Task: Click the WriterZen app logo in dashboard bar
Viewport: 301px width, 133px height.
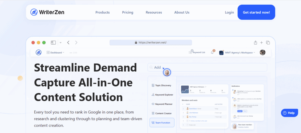Action: click(x=39, y=52)
